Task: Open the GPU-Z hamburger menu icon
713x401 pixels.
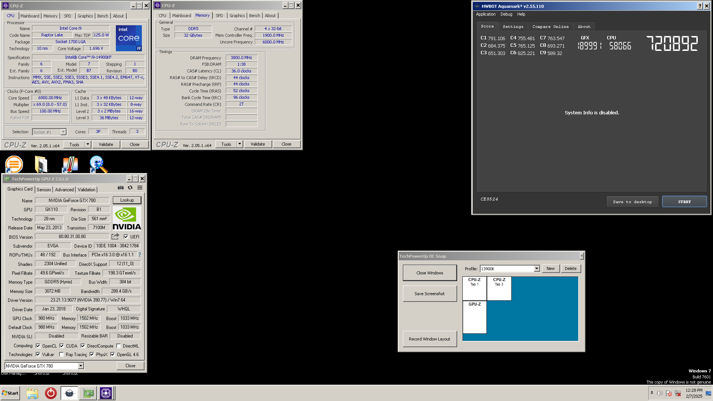Action: (140, 188)
